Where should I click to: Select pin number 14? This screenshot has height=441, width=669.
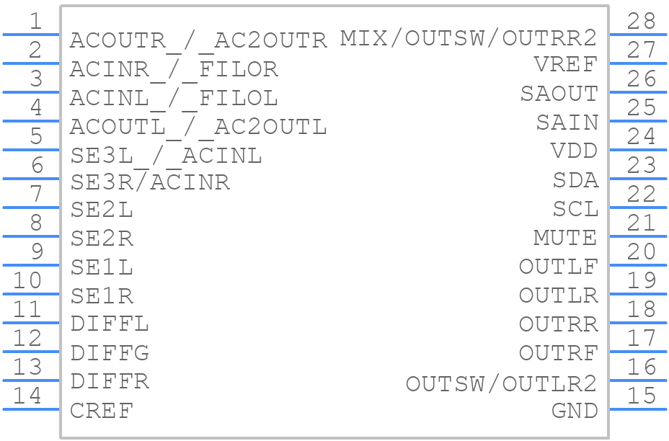point(27,396)
